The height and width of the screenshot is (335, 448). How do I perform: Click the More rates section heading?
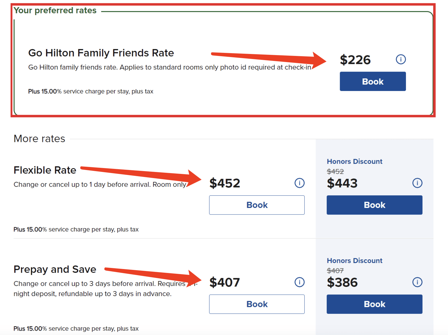pos(39,138)
